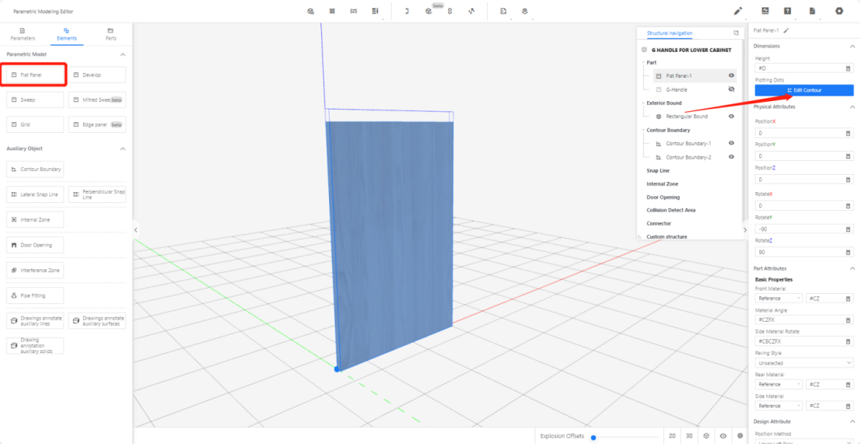
Task: Switch to 2D view button
Action: (x=671, y=436)
